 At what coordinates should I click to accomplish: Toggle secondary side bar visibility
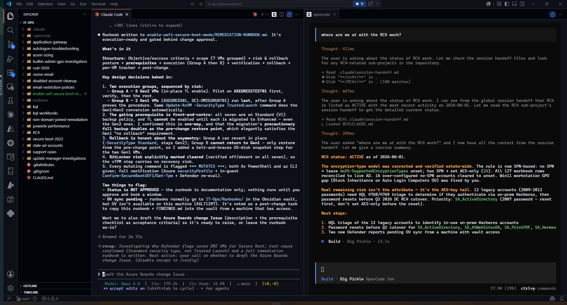(522, 4)
